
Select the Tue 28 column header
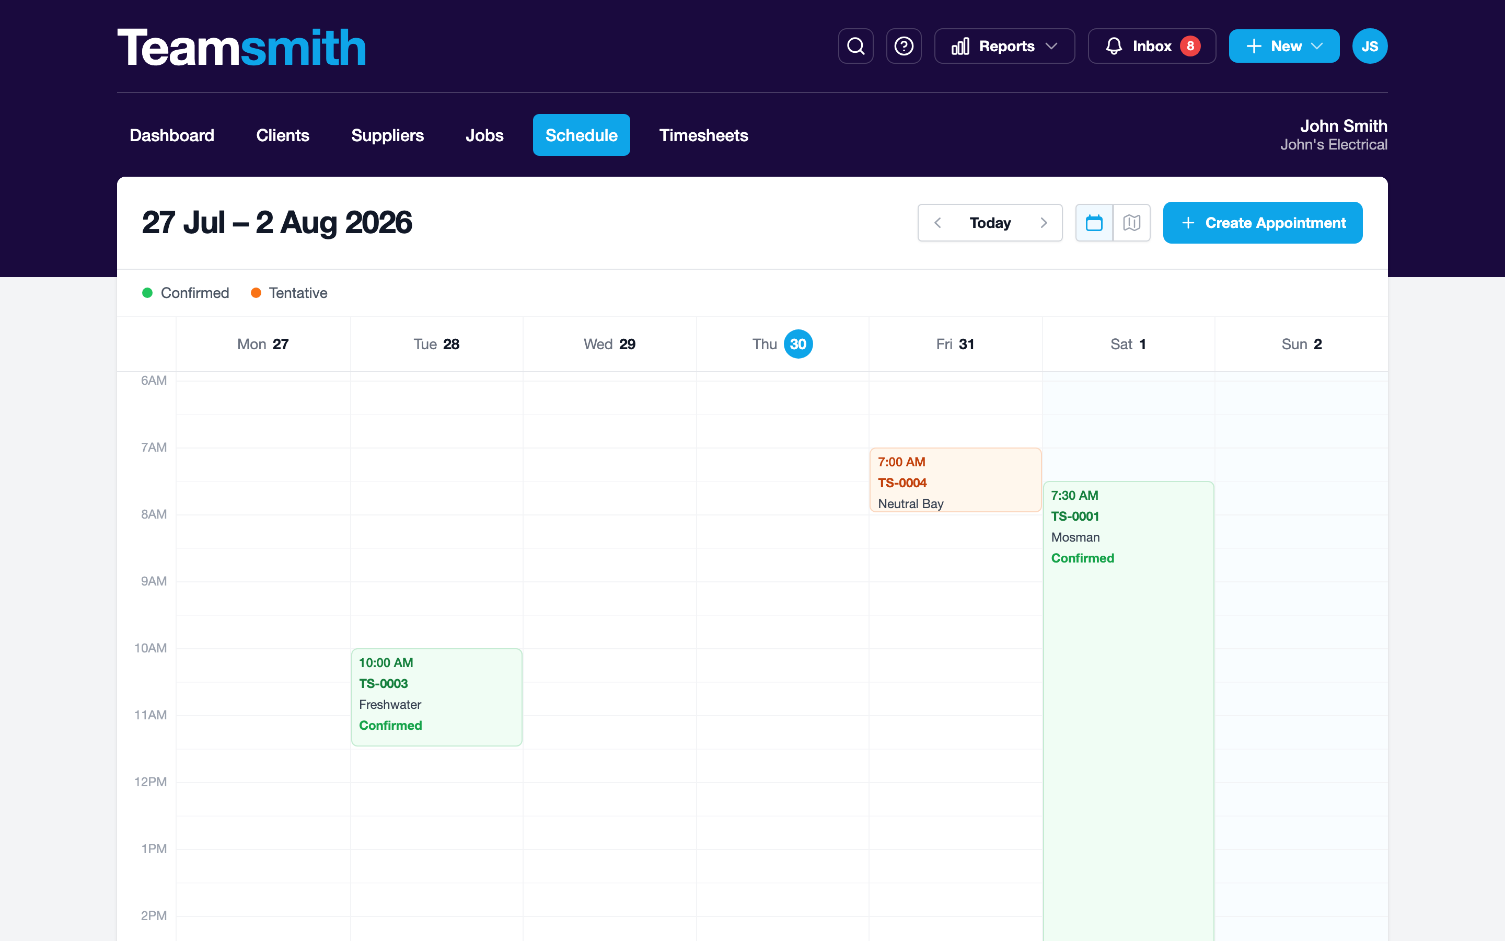pyautogui.click(x=436, y=344)
